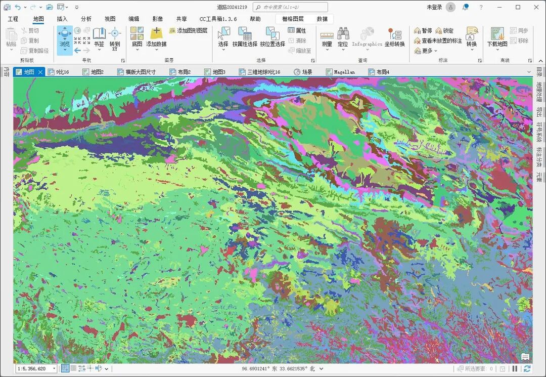Customize Quick Access Toolbar dropdown
Image resolution: width=546 pixels, height=377 pixels.
(x=77, y=7)
